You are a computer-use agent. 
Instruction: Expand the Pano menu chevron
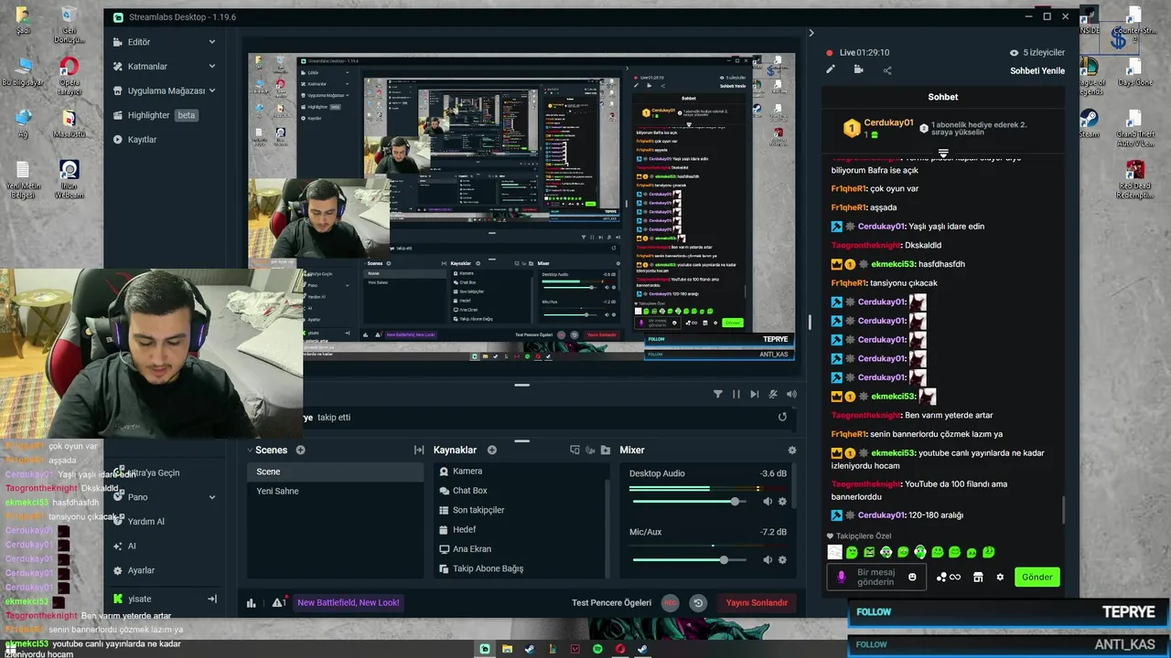[x=212, y=497]
